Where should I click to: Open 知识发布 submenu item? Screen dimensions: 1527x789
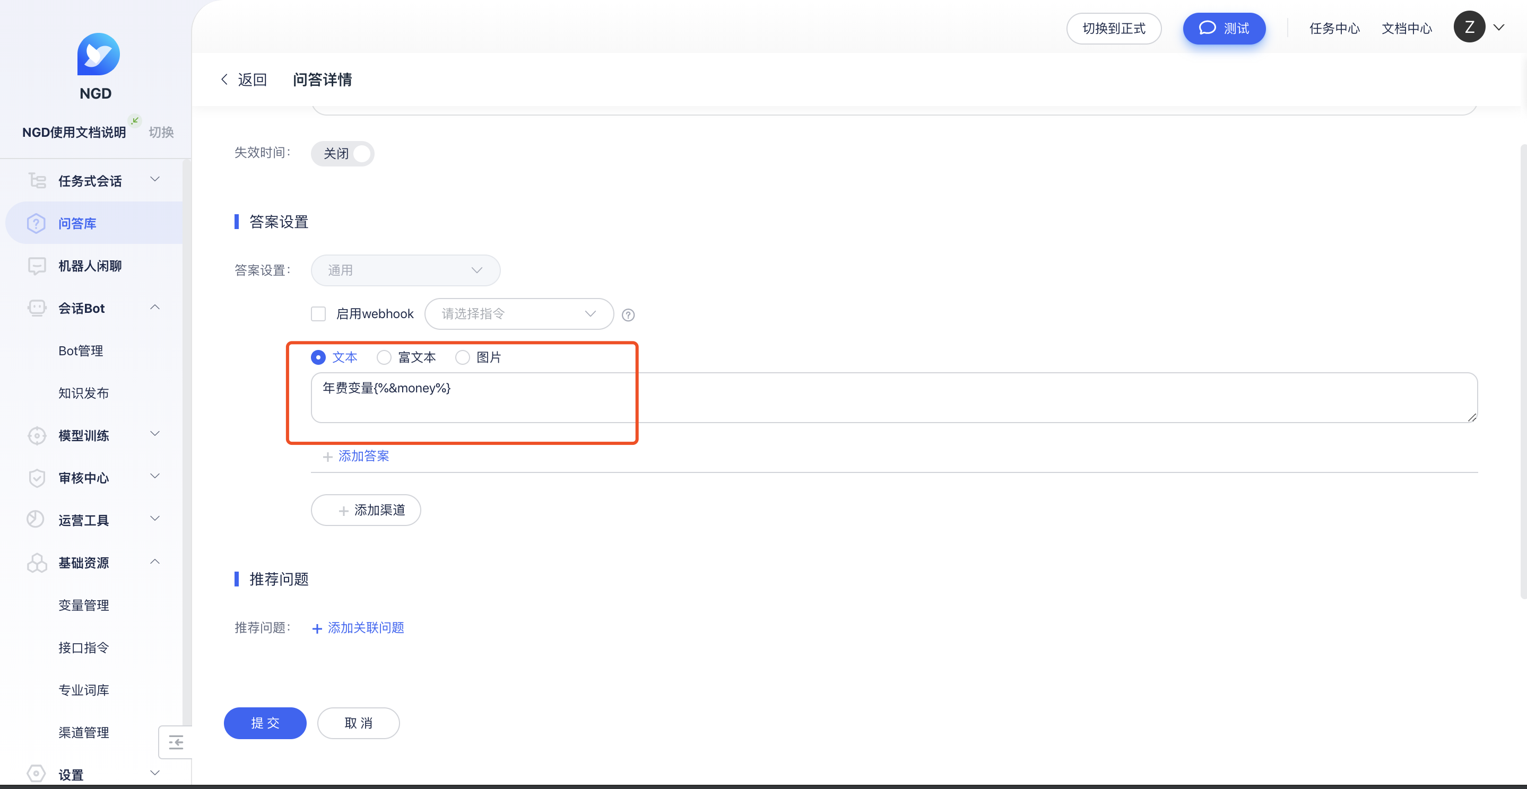tap(84, 393)
